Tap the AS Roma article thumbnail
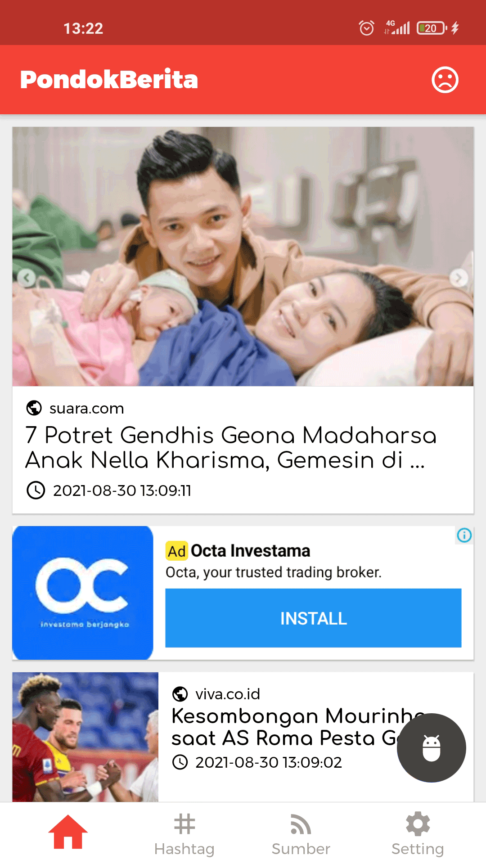The height and width of the screenshot is (864, 486). click(85, 737)
